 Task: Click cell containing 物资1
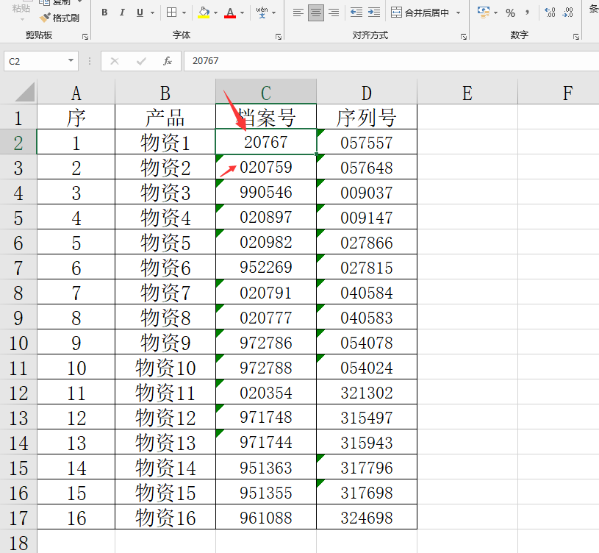pos(165,142)
